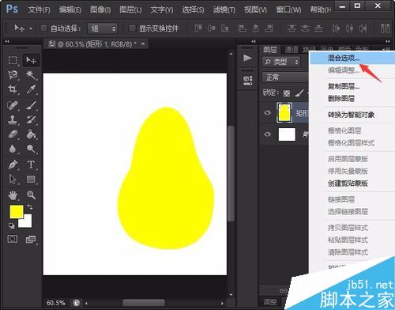395x310 pixels.
Task: Toggle Quick Mask mode
Action: pyautogui.click(x=13, y=239)
